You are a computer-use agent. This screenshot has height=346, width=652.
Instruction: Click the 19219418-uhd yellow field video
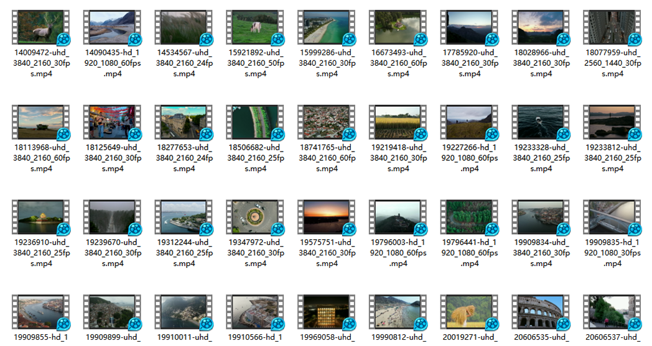click(398, 122)
